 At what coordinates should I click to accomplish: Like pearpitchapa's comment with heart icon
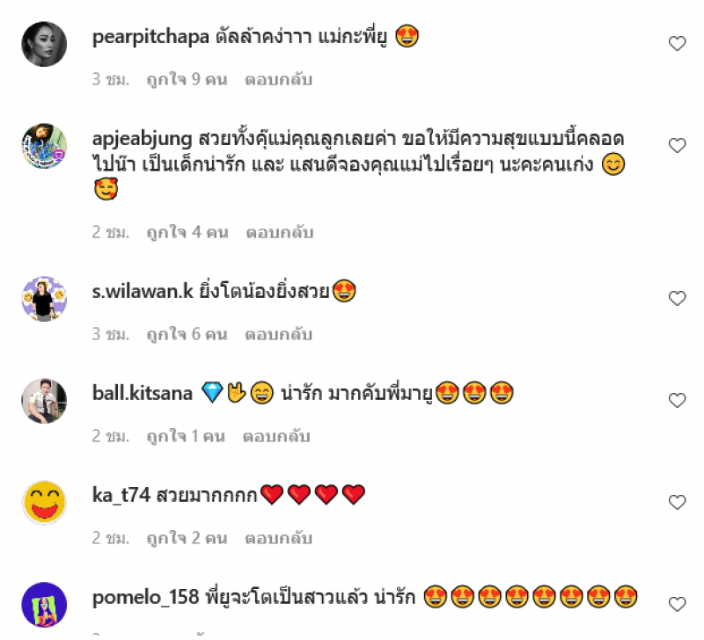pos(677,43)
